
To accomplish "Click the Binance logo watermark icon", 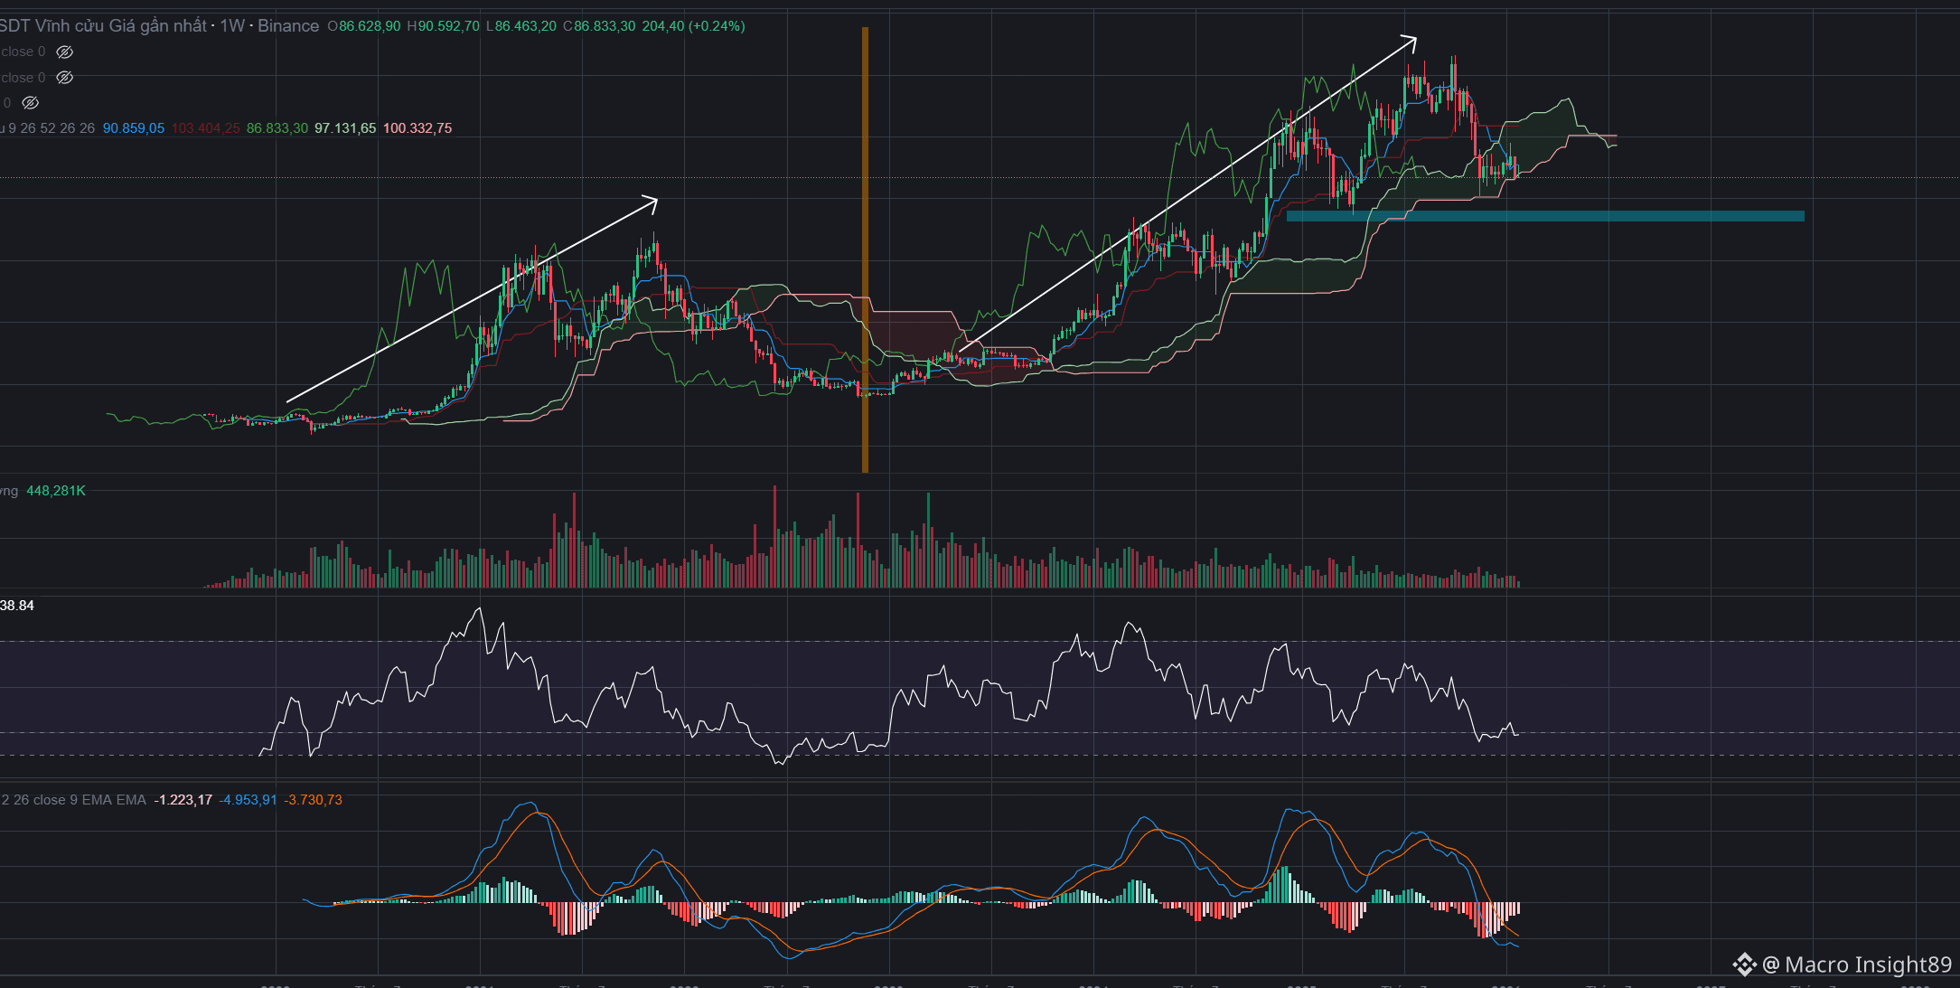I will (x=1744, y=964).
